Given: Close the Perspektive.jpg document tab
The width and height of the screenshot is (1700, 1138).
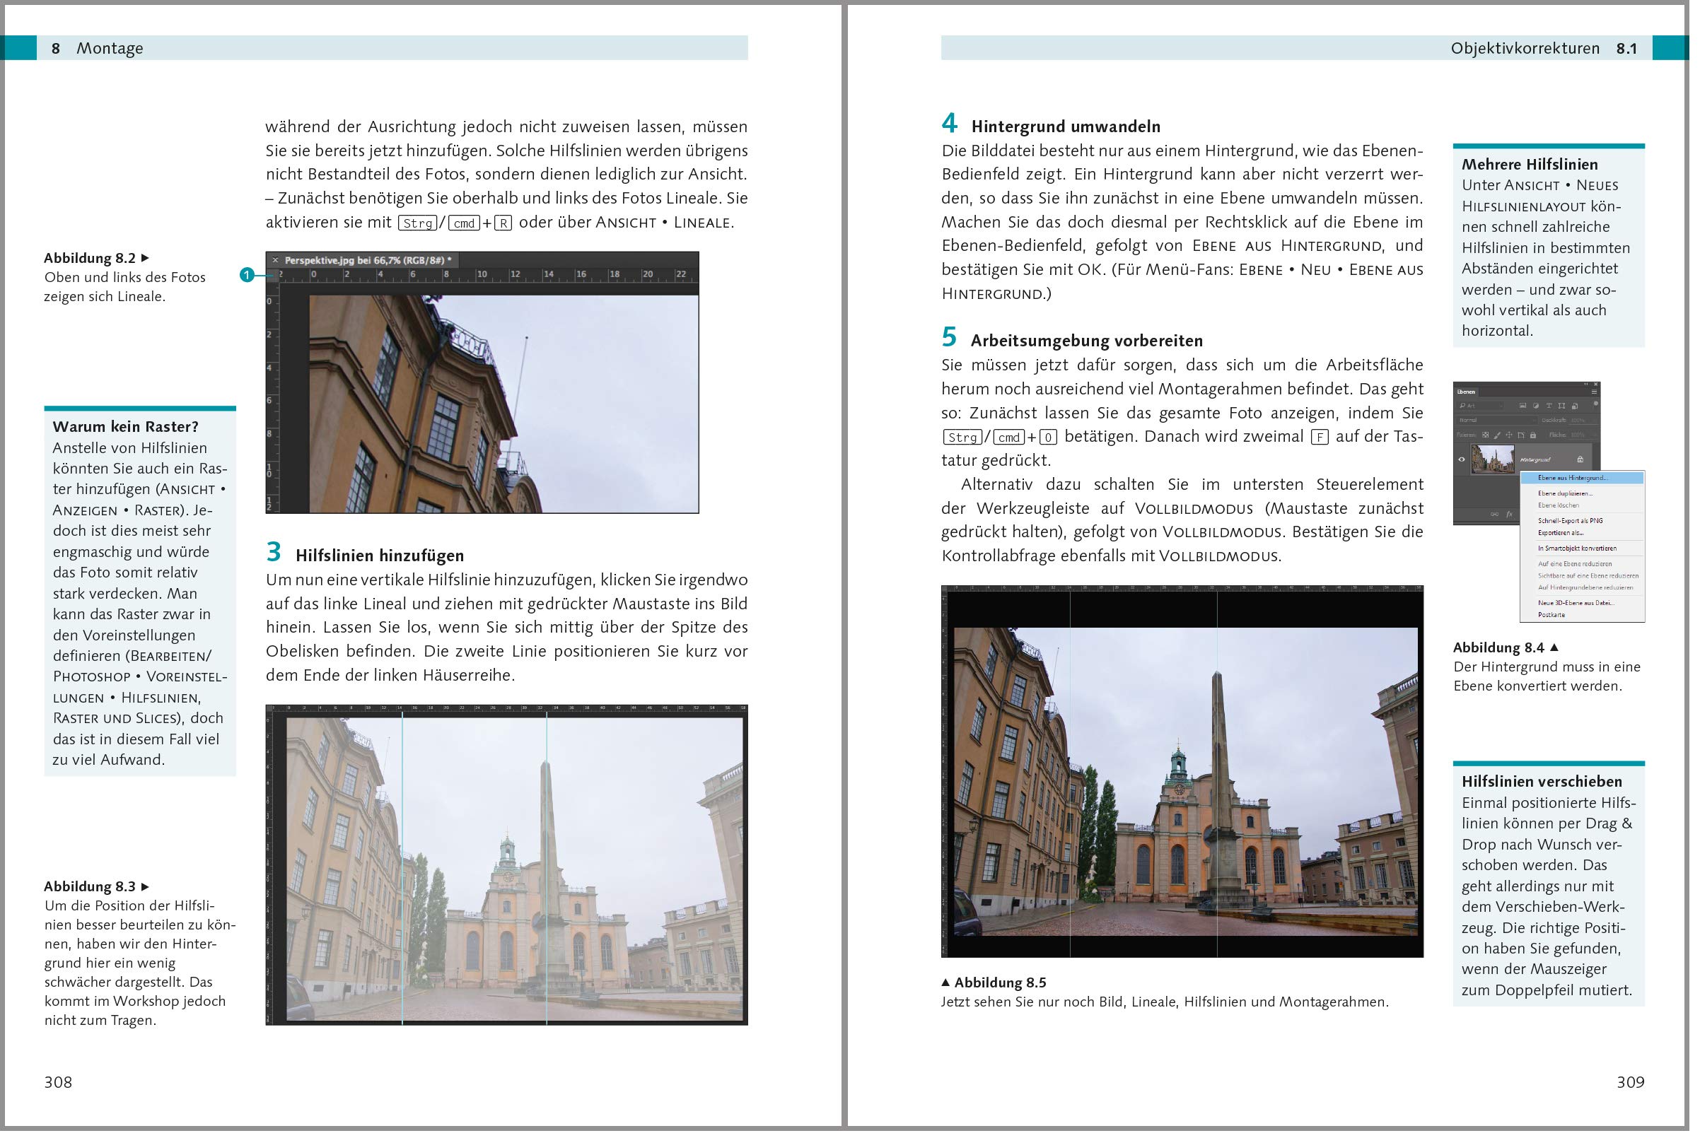Looking at the screenshot, I should pos(275,261).
